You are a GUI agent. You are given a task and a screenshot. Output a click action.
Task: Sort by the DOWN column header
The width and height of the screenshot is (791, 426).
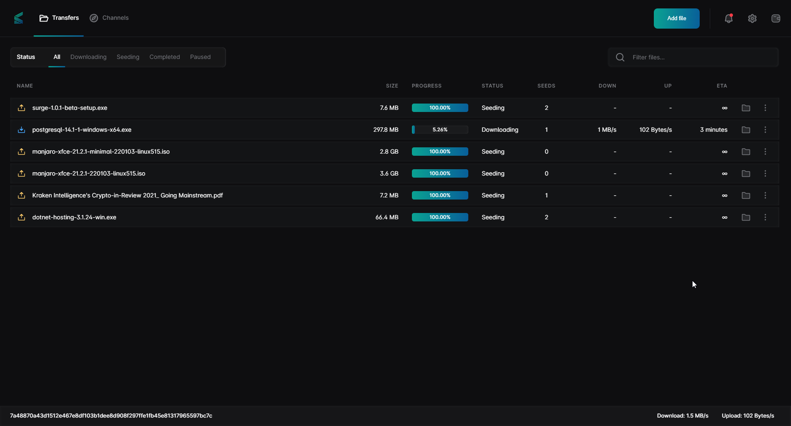(x=608, y=86)
